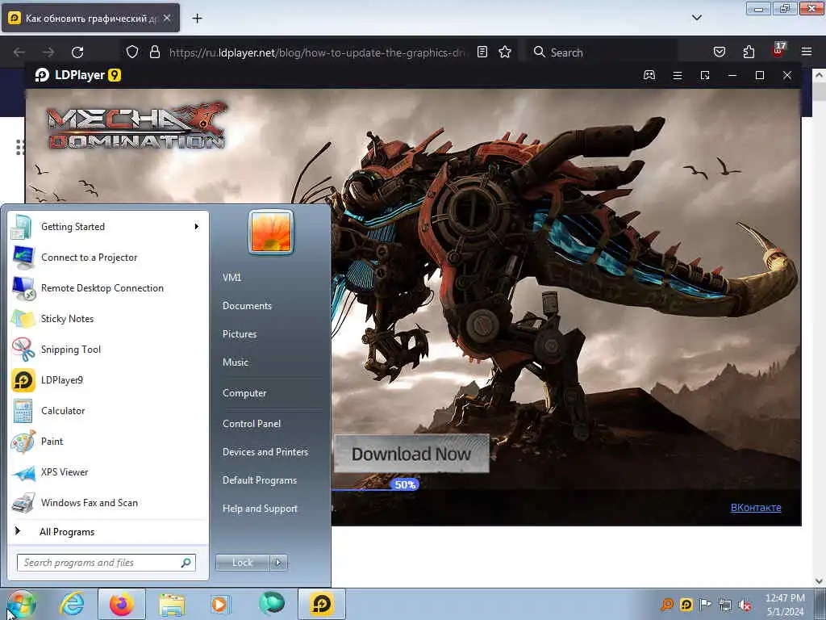Open Windows Fax and Scan
Image resolution: width=826 pixels, height=620 pixels.
click(x=109, y=503)
